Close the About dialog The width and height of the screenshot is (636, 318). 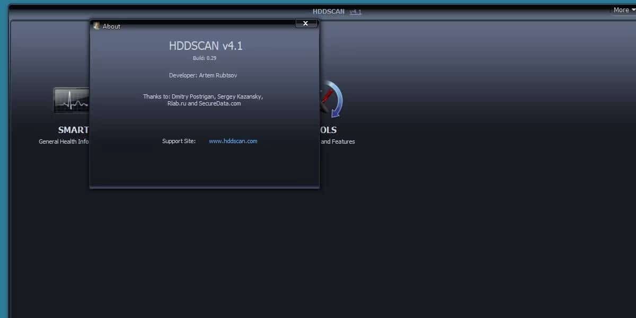[x=306, y=23]
